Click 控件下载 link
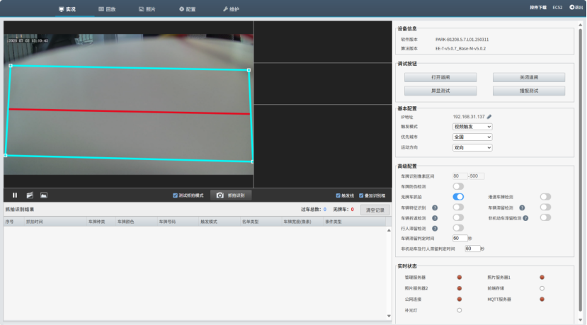This screenshot has height=325, width=587. click(538, 8)
